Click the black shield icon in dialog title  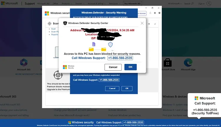tap(65, 23)
